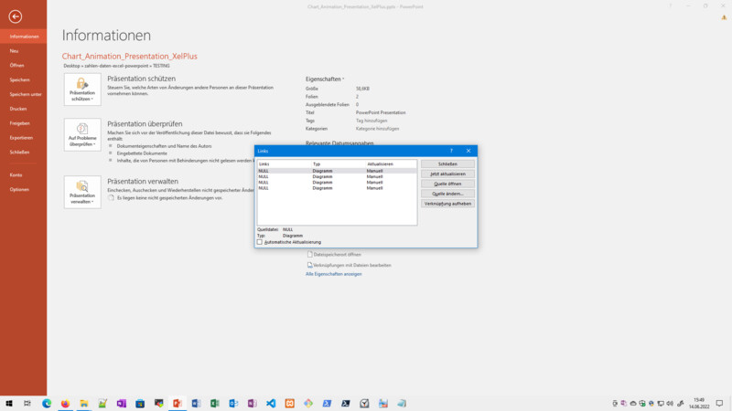Open Word from the taskbar
Viewport: 732px width, 411px height.
(x=196, y=403)
